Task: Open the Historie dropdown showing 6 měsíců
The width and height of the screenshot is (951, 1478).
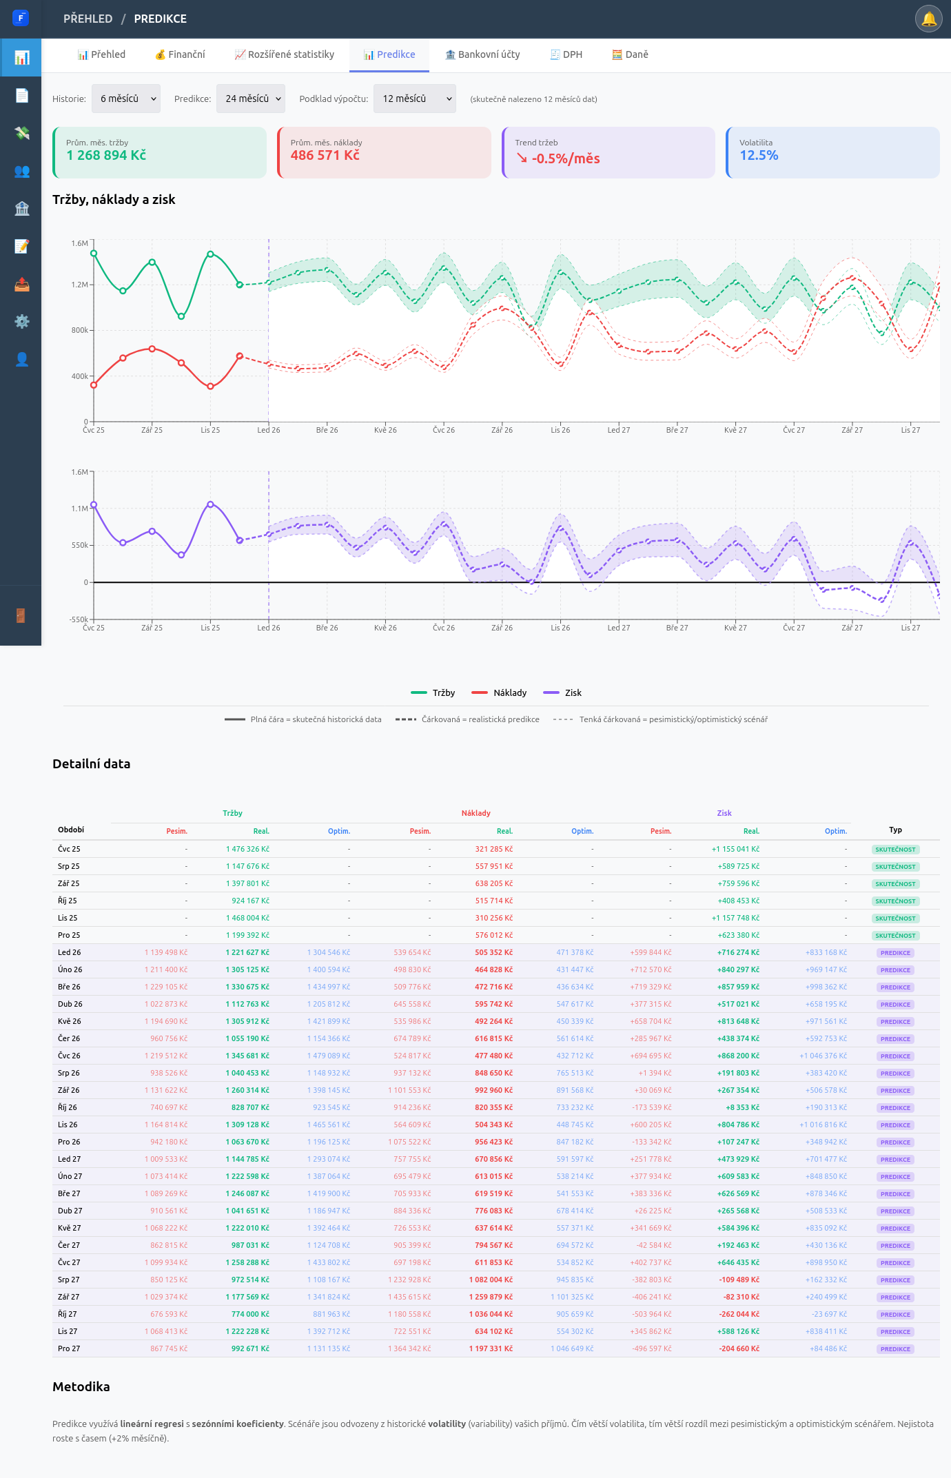Action: pyautogui.click(x=126, y=99)
